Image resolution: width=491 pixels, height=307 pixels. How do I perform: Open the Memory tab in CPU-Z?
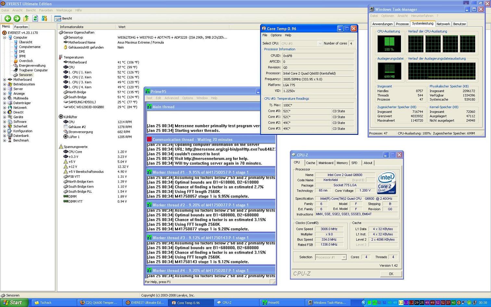tap(342, 163)
